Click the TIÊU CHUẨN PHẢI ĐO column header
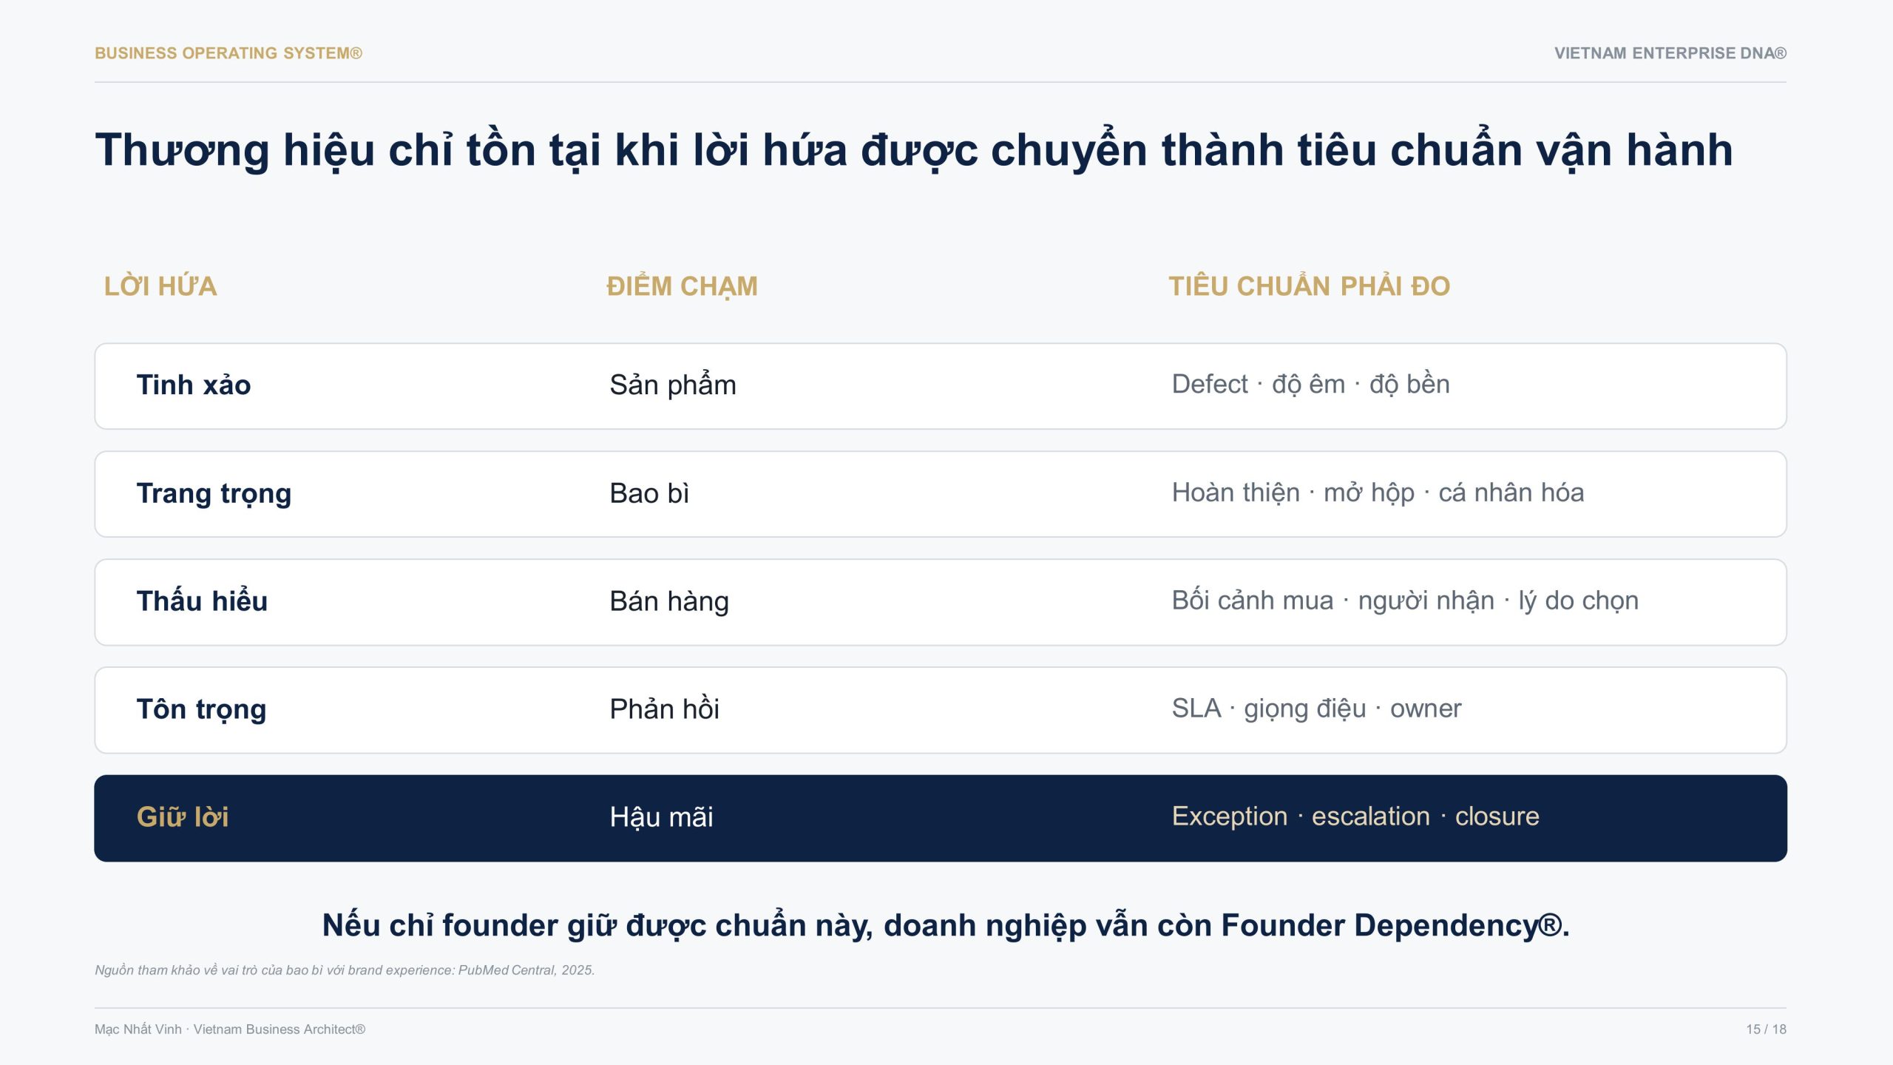 (x=1309, y=286)
